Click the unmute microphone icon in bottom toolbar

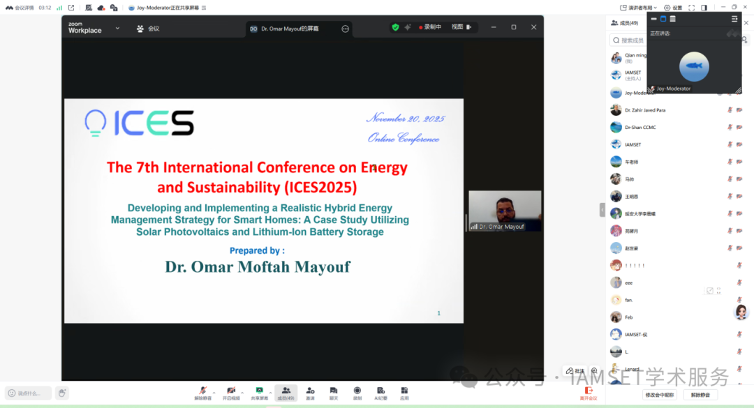202,391
